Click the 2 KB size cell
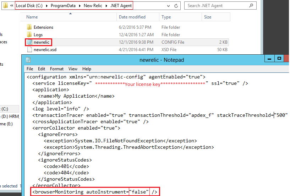This screenshot has height=196, width=290. tap(223, 42)
